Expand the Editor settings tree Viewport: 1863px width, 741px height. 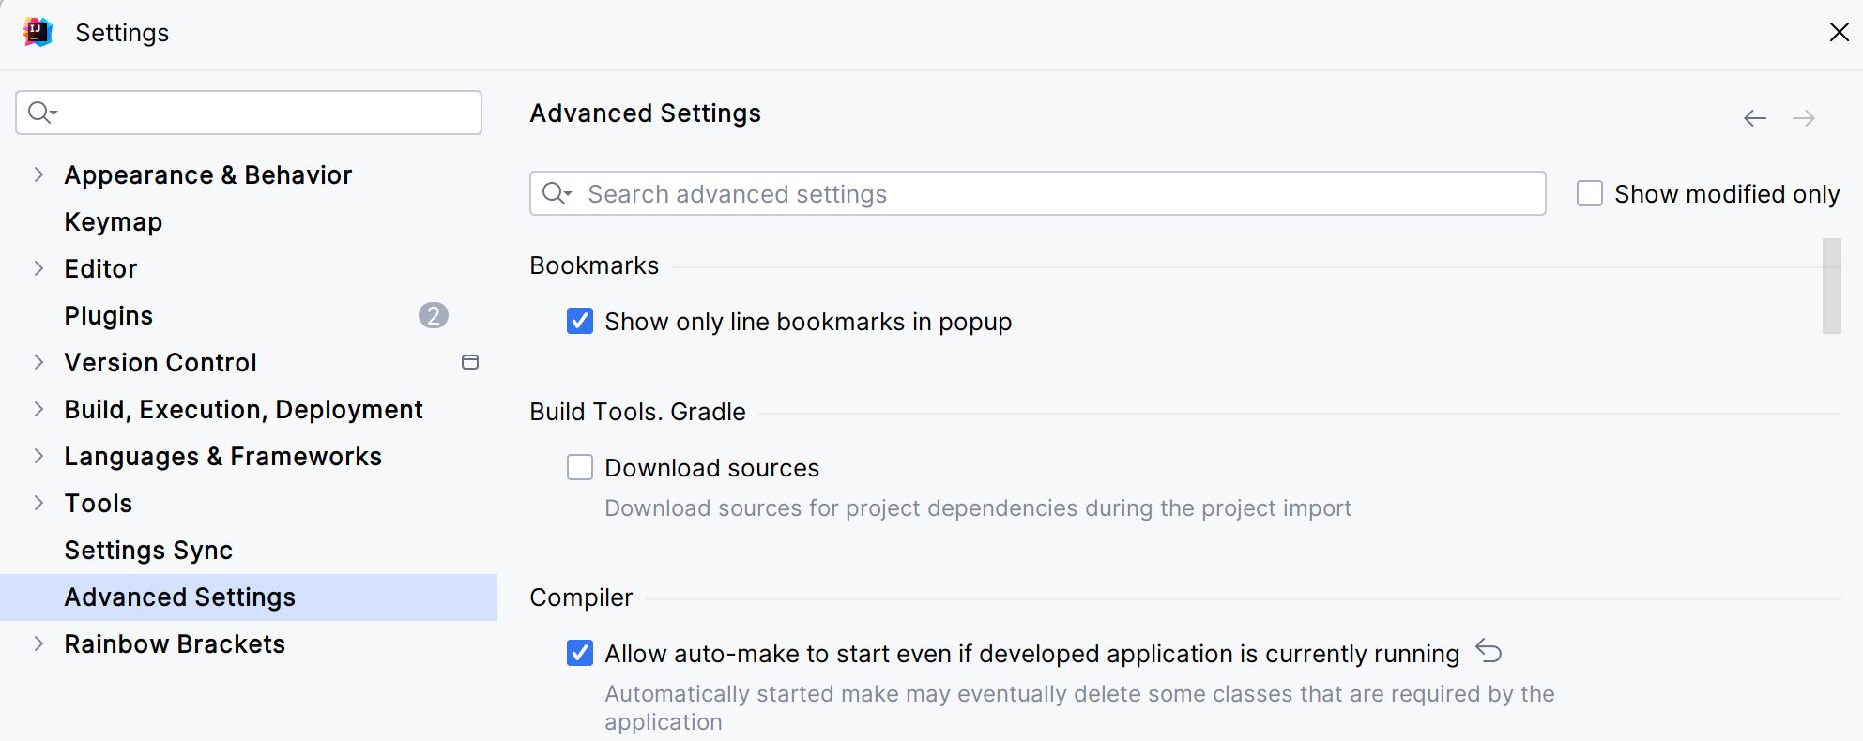coord(38,268)
